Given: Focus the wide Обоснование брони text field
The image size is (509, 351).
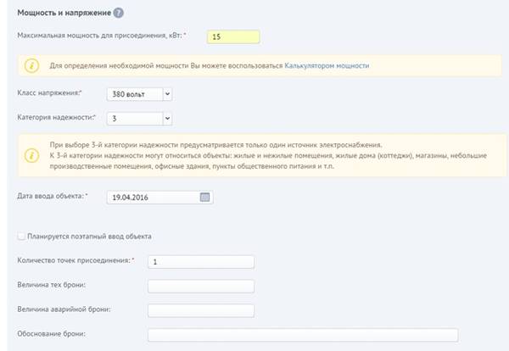Looking at the screenshot, I should [x=303, y=335].
